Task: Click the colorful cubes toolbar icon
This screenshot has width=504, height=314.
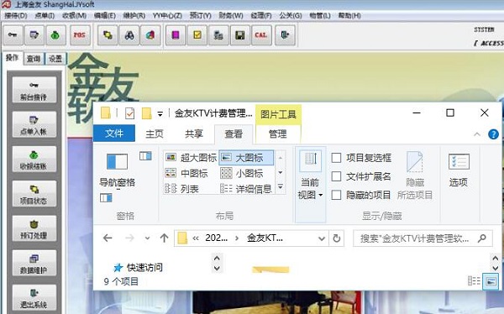Action: point(150,34)
